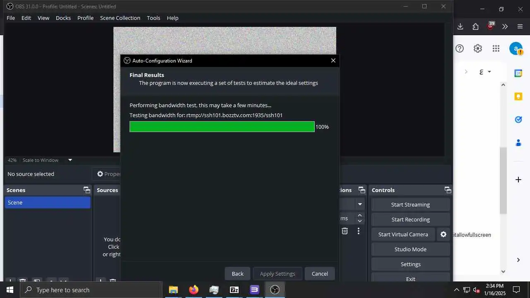530x298 pixels.
Task: Undock the Scenes panel
Action: pos(87,190)
